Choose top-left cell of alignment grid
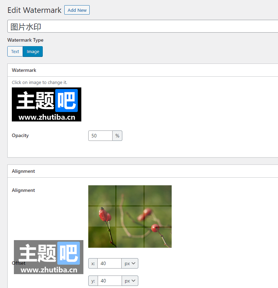Image resolution: width=278 pixels, height=288 pixels. coord(102,195)
